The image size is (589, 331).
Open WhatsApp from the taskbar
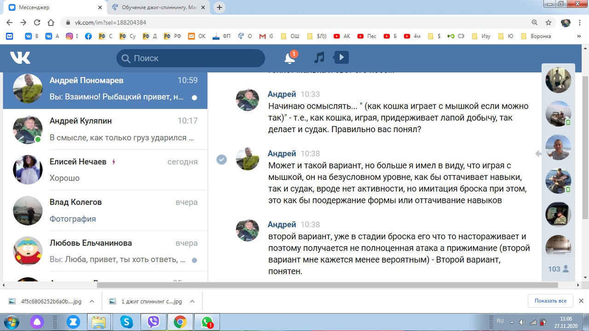tap(207, 322)
